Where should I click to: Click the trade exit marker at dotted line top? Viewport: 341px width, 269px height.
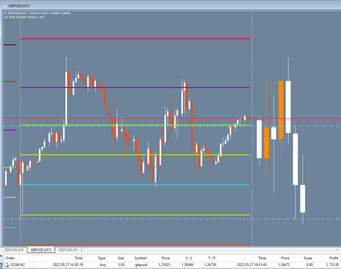(182, 90)
